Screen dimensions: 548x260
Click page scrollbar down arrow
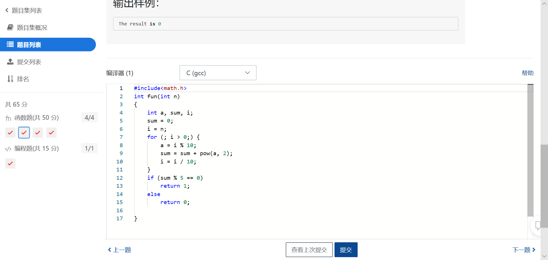pyautogui.click(x=544, y=256)
